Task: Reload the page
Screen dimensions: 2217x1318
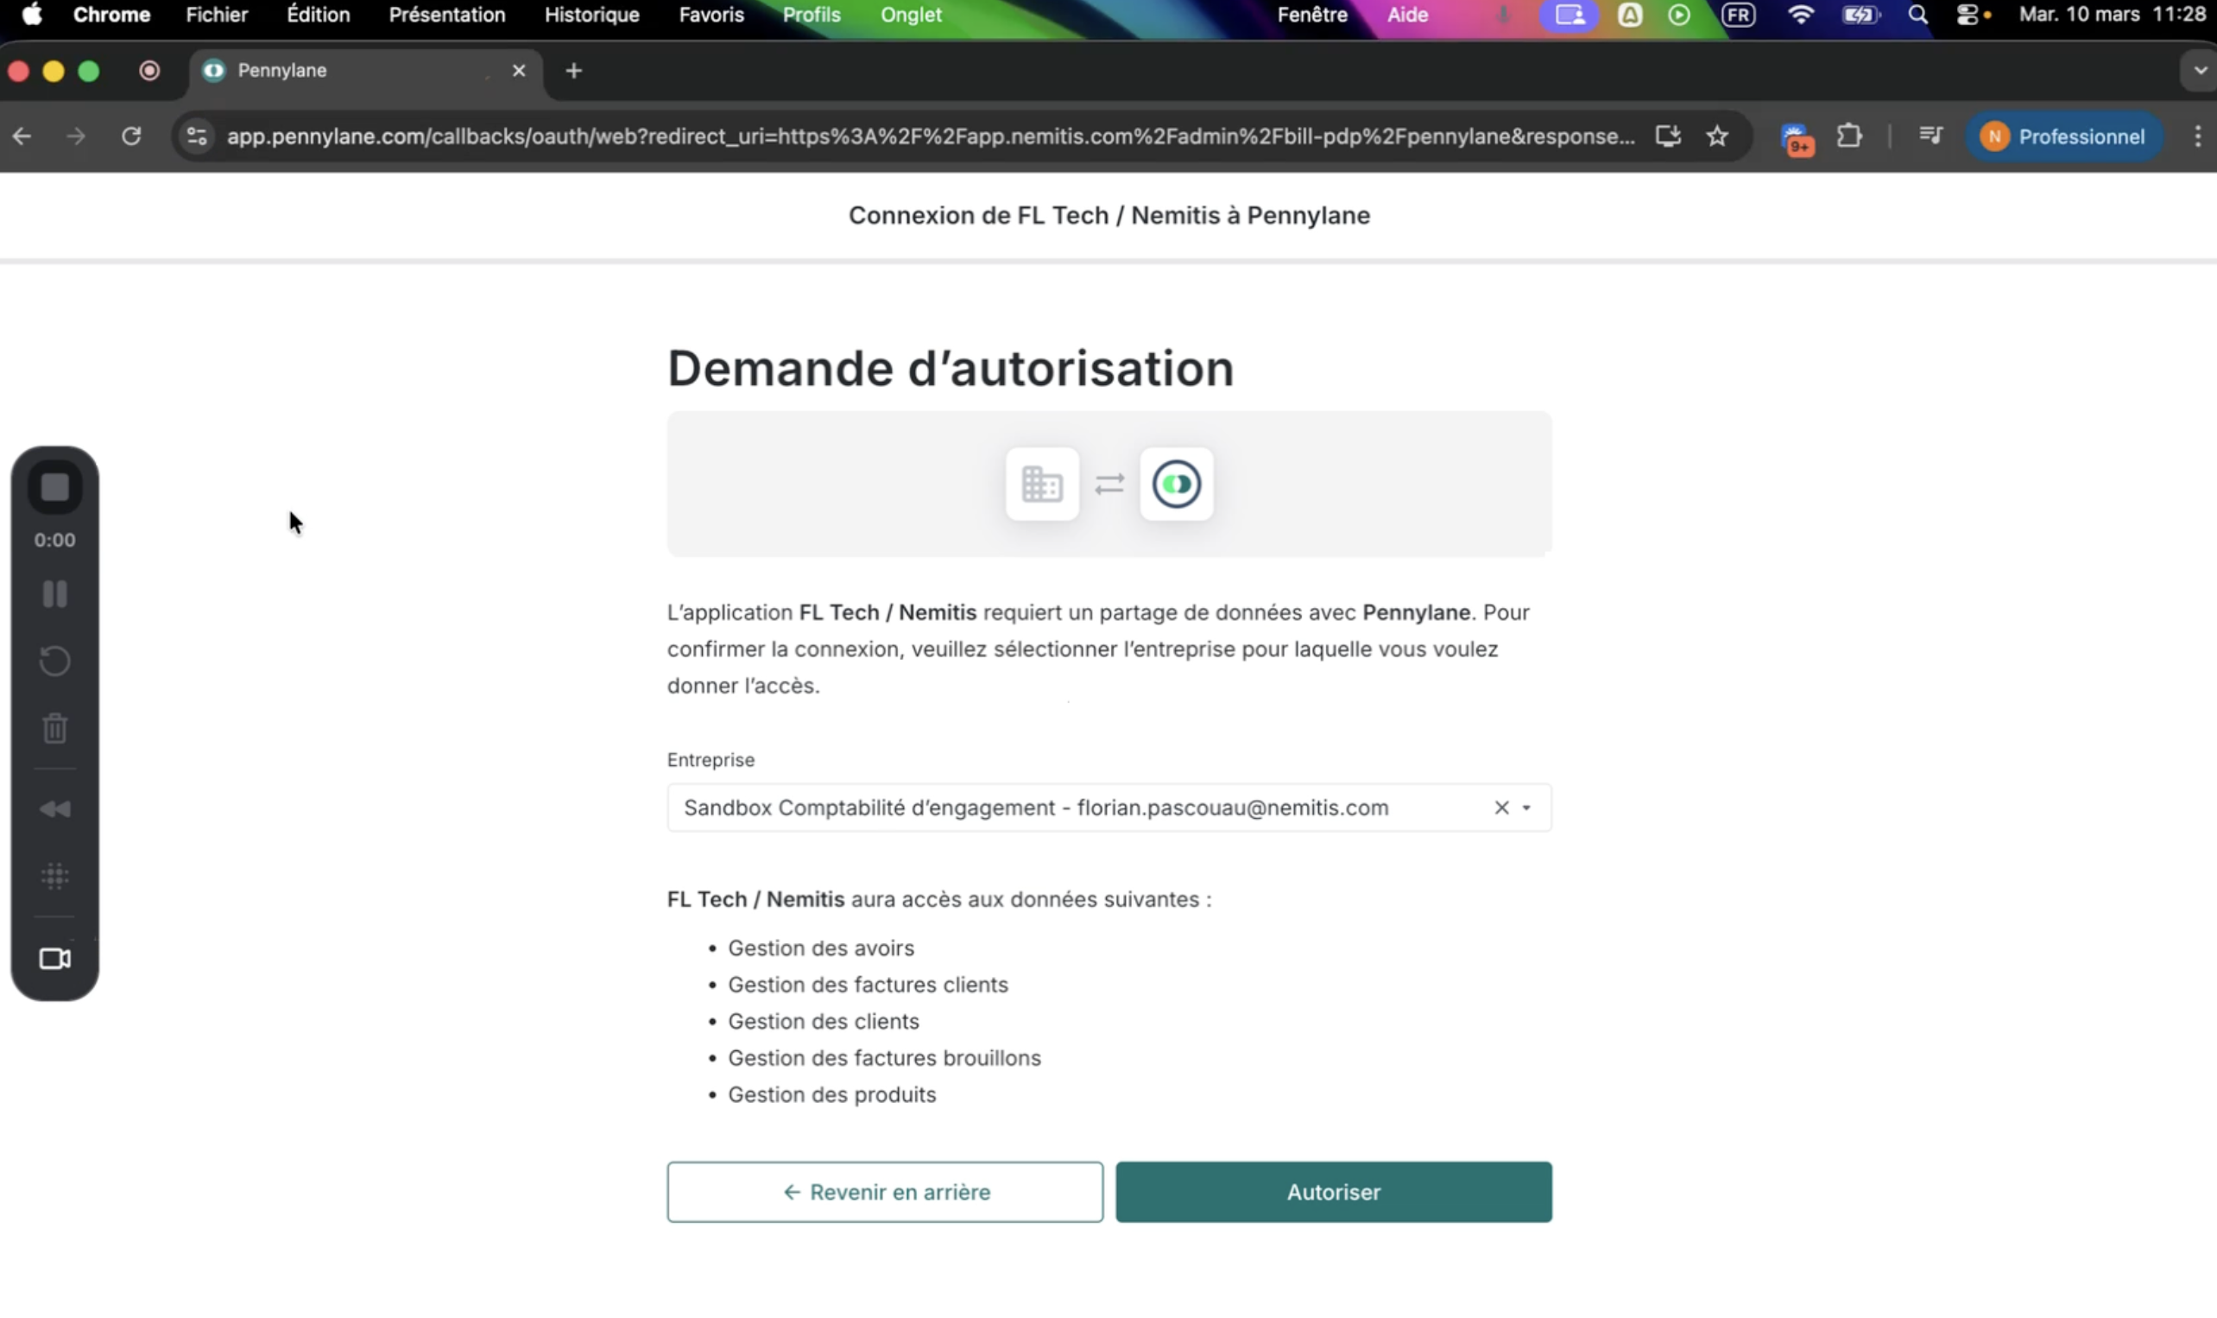Action: (x=131, y=136)
